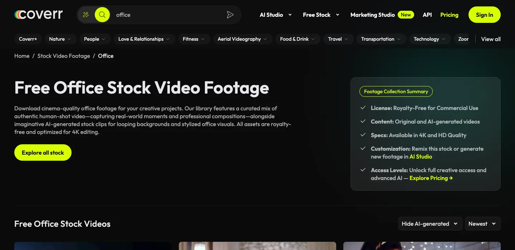Viewport: 515px width, 250px height.
Task: Click the Explore all stock button
Action: [43, 152]
